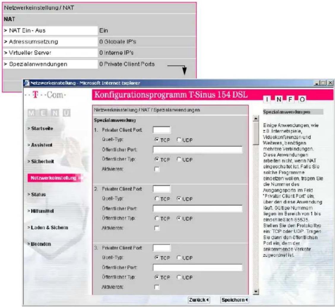Click the form's vertical scrollbar thumb
The image size is (335, 307).
click(256, 133)
